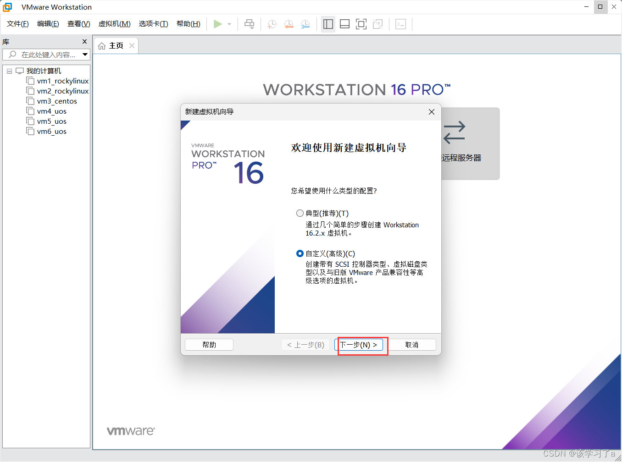Open the 虚拟机(M) menu
Viewport: 622px width, 462px height.
(x=115, y=24)
